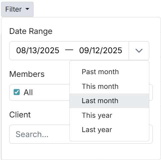Choose the Last year preset

[109, 130]
